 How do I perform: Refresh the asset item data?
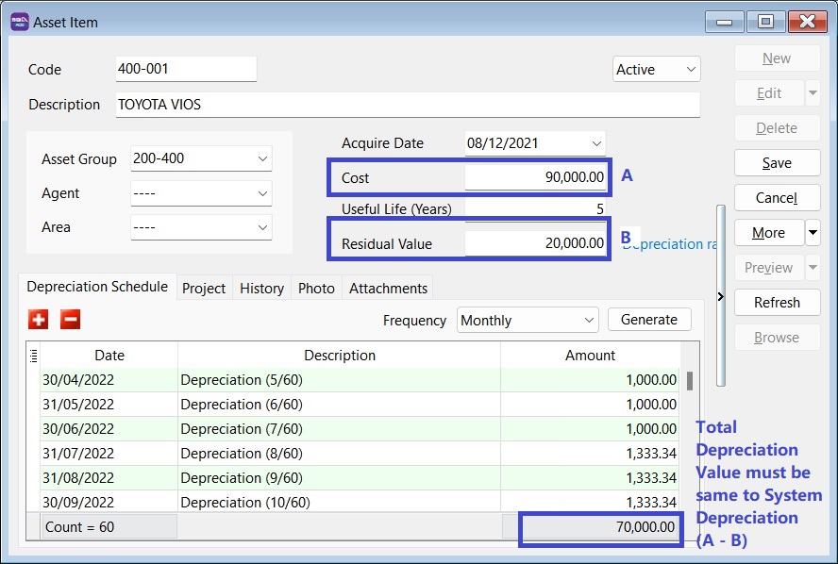coord(777,302)
